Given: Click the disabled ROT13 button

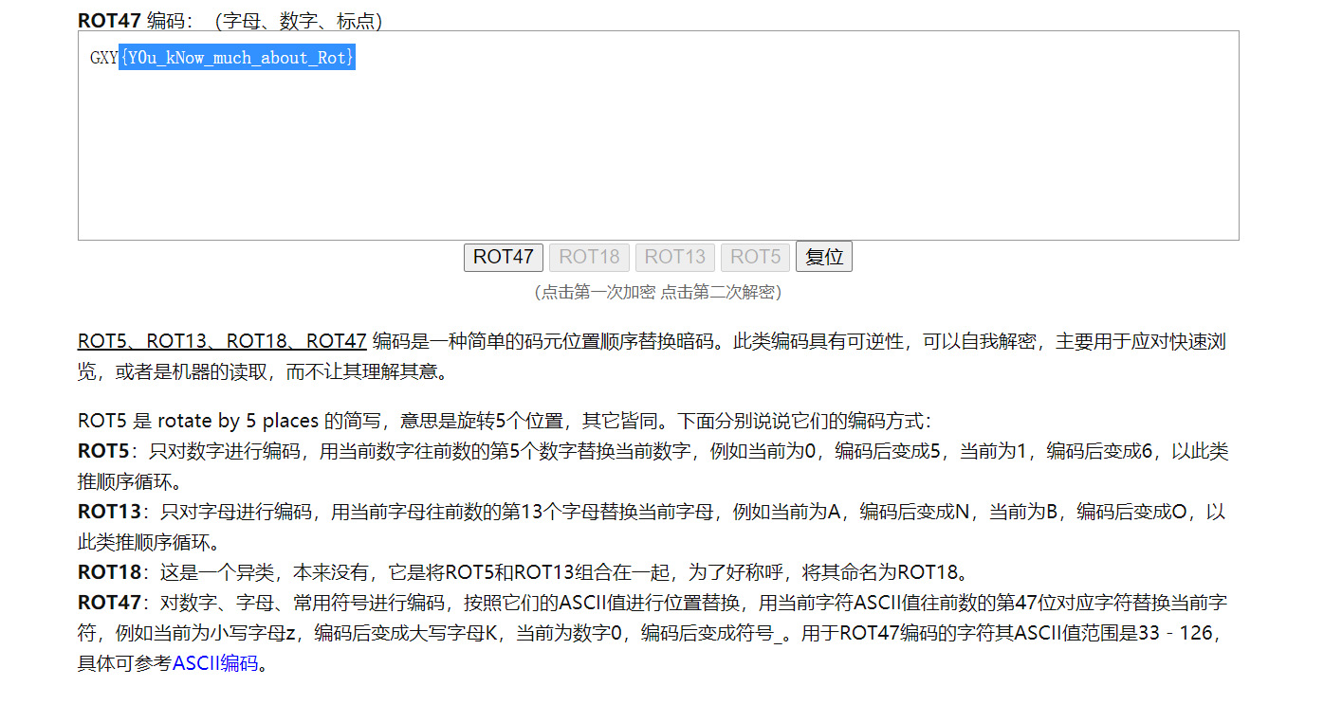Looking at the screenshot, I should click(675, 257).
